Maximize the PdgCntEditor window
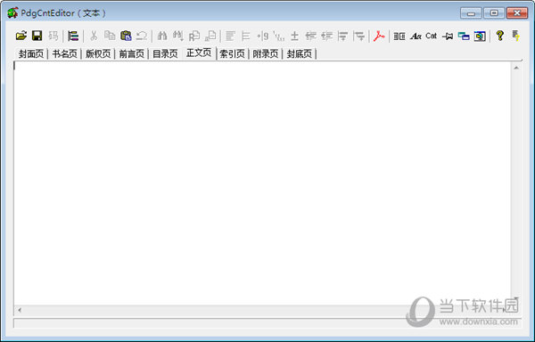535x342 pixels. (494, 13)
